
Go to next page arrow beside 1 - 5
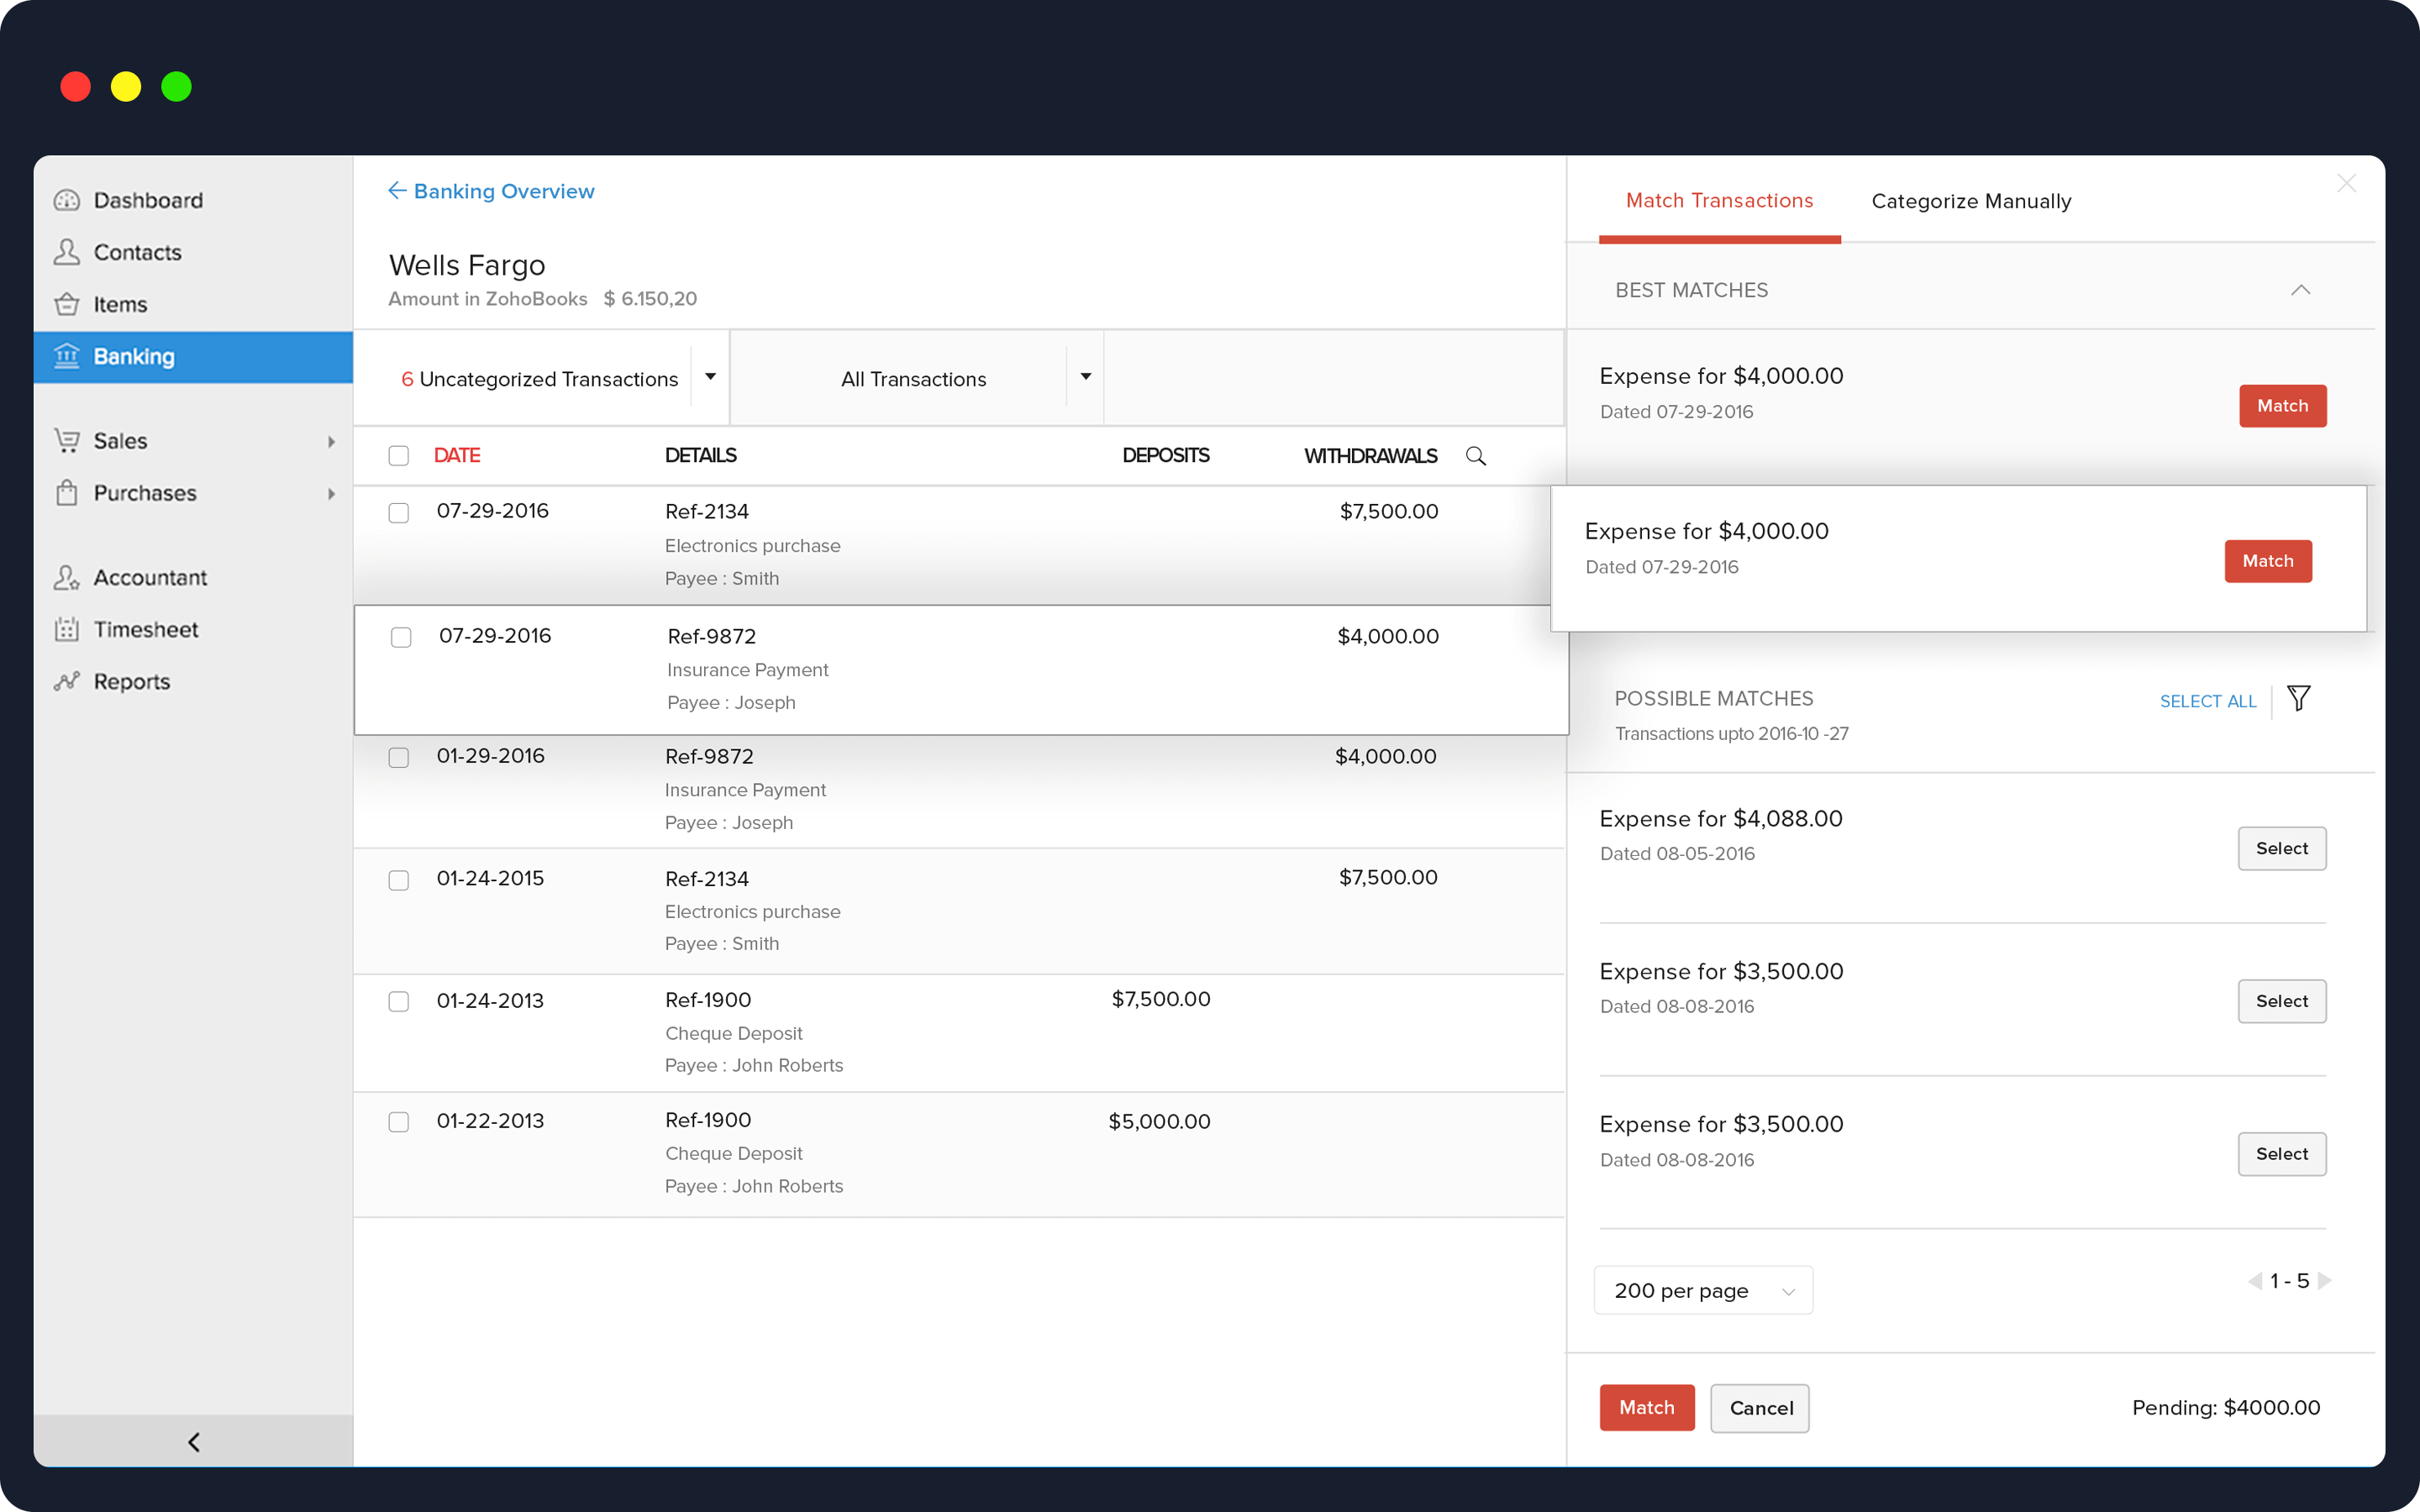click(2325, 1281)
